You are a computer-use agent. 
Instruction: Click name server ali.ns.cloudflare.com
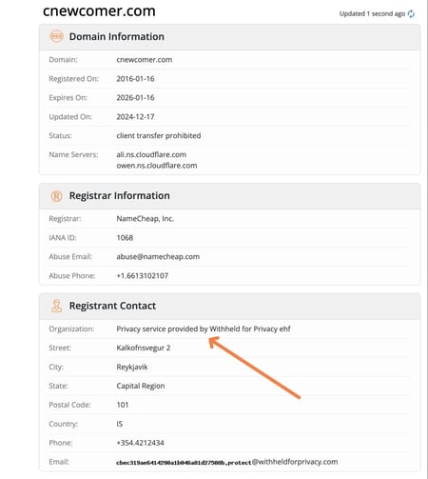click(x=151, y=154)
